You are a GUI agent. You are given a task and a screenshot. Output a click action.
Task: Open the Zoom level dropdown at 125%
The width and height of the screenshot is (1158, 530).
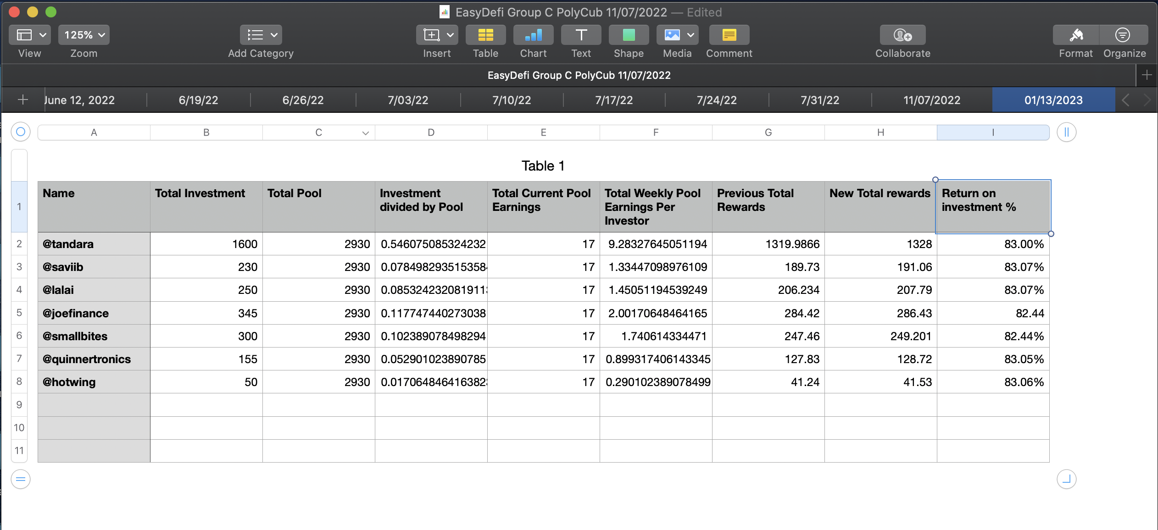[84, 35]
